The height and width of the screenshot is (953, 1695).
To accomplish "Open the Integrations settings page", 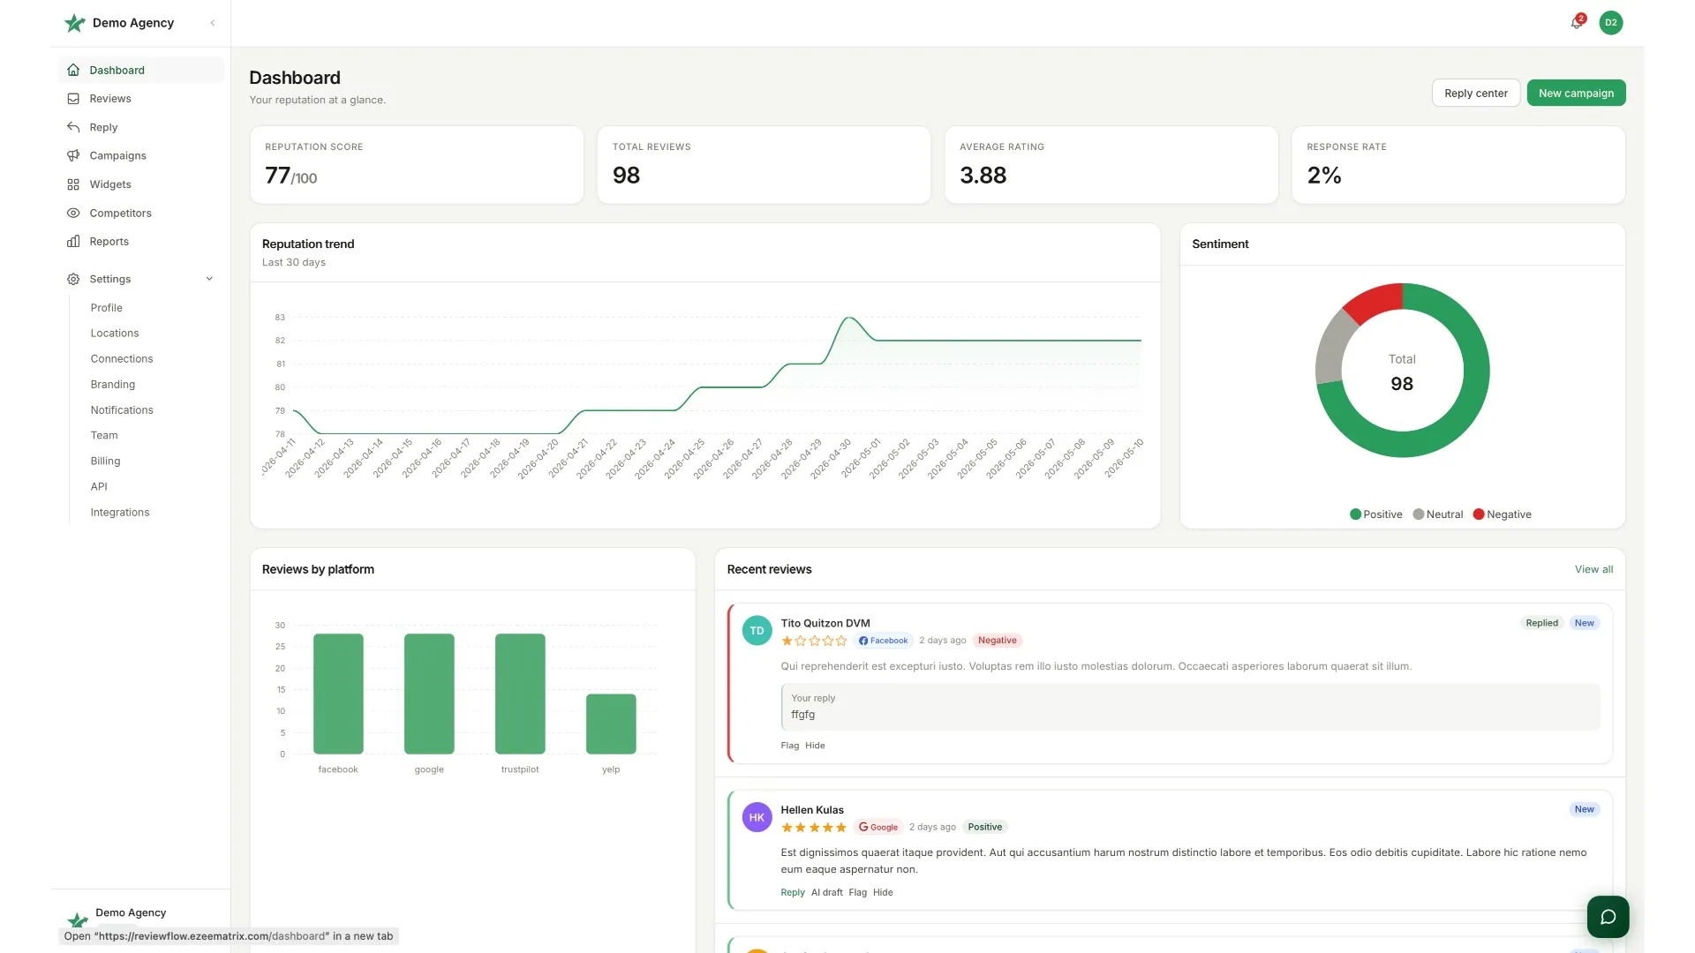I will (x=119, y=513).
